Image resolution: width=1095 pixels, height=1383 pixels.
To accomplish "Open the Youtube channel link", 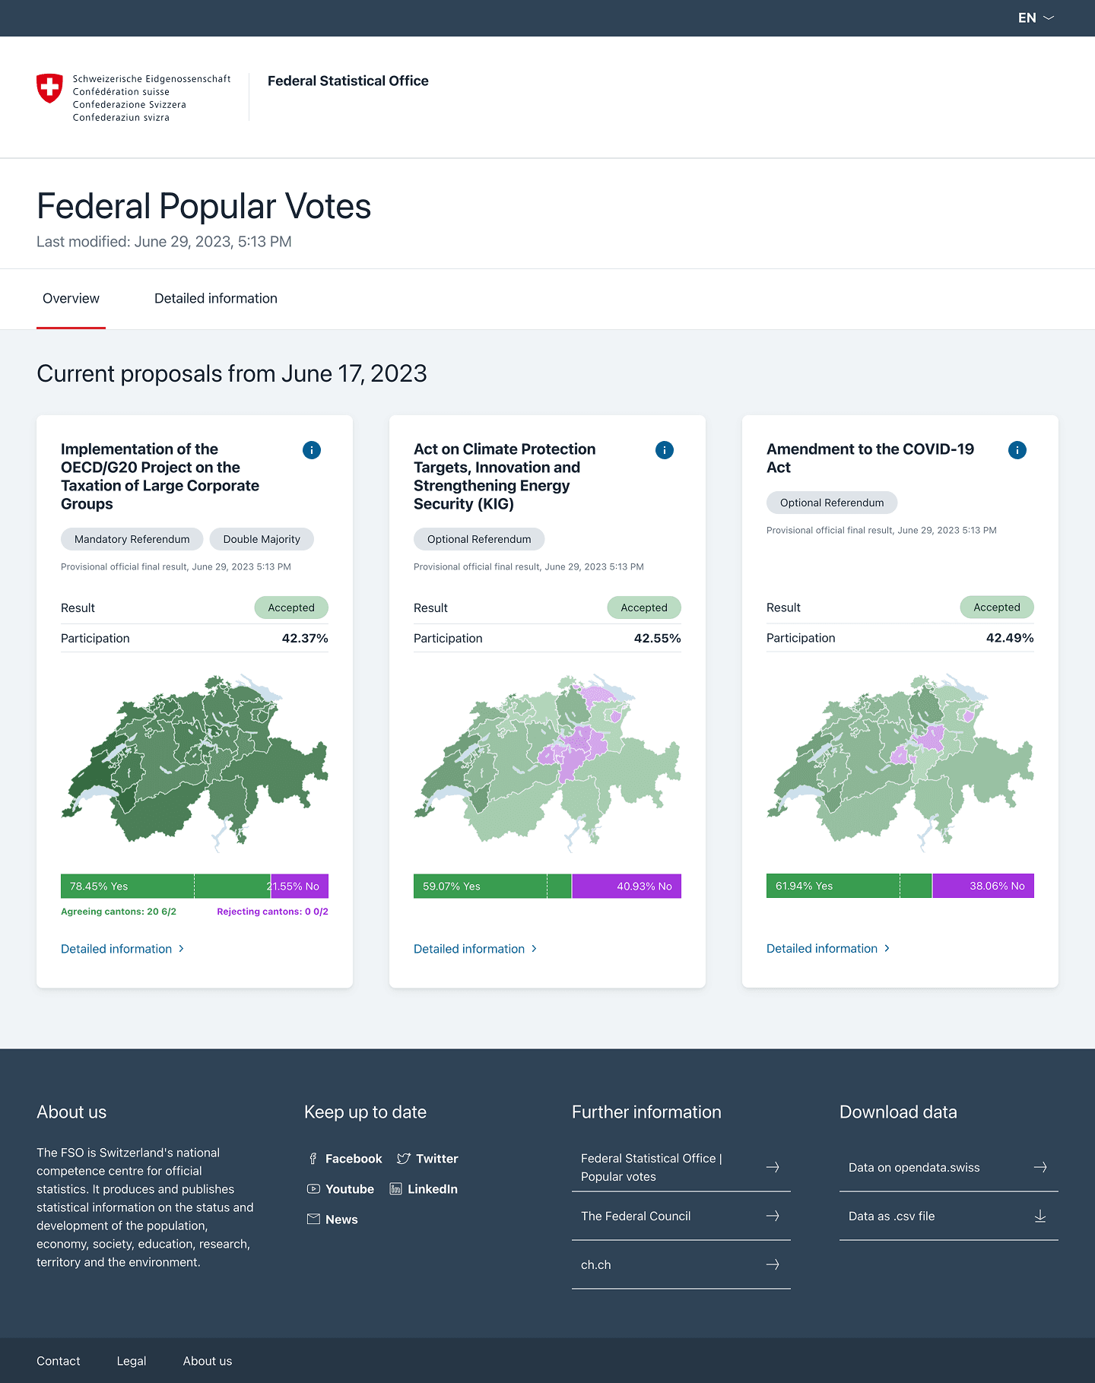I will click(x=341, y=1189).
